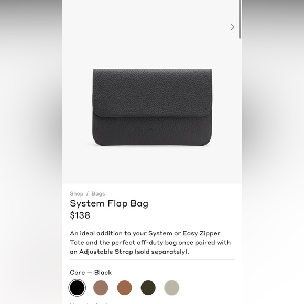
Task: Select the dark olive color swatch
Action: [x=148, y=288]
